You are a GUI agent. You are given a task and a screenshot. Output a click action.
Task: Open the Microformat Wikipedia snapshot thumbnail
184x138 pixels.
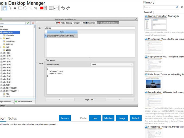154,47
